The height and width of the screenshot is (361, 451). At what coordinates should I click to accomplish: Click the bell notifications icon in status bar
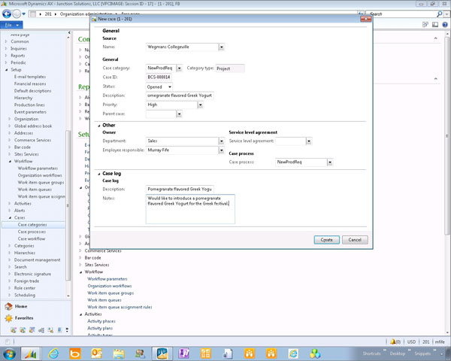(x=392, y=341)
